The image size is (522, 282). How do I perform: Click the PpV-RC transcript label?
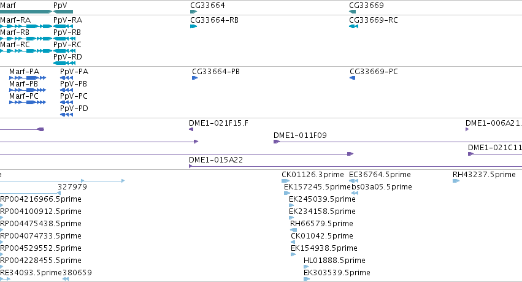67,45
